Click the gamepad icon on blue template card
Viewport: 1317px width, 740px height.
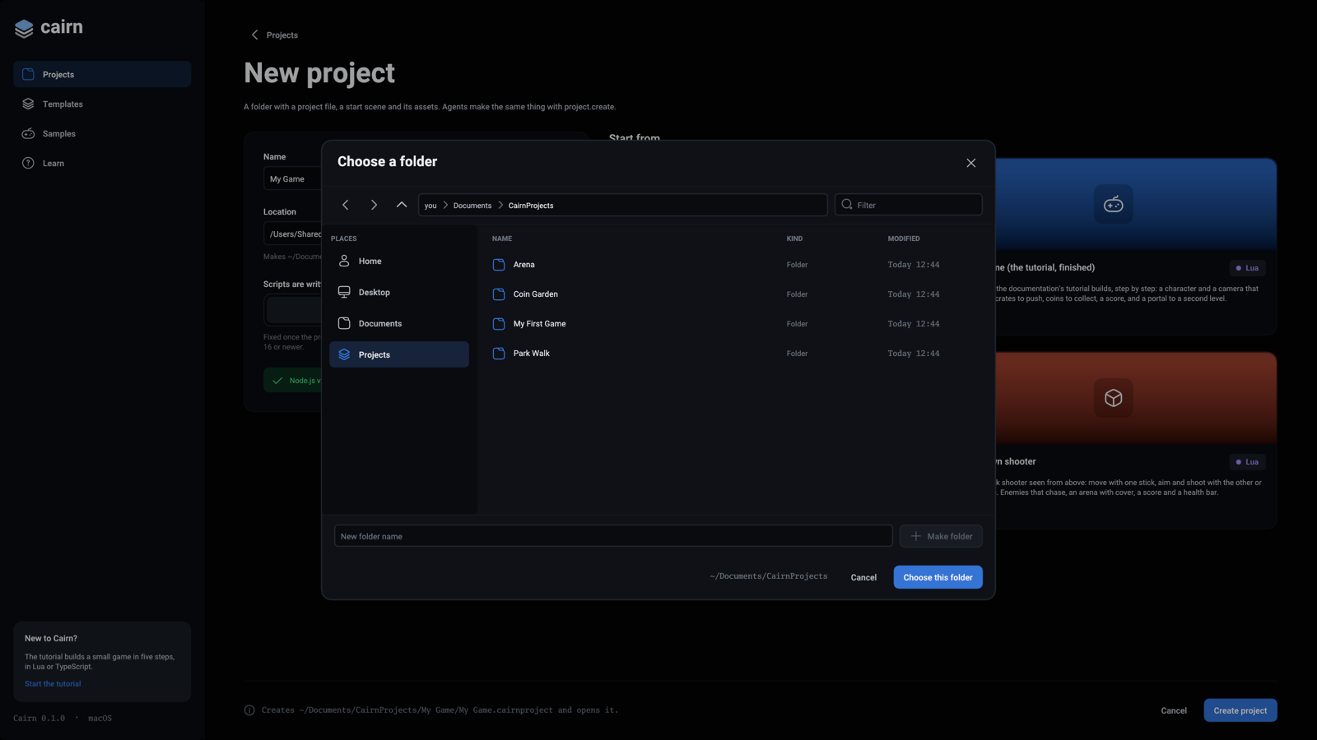pyautogui.click(x=1114, y=204)
